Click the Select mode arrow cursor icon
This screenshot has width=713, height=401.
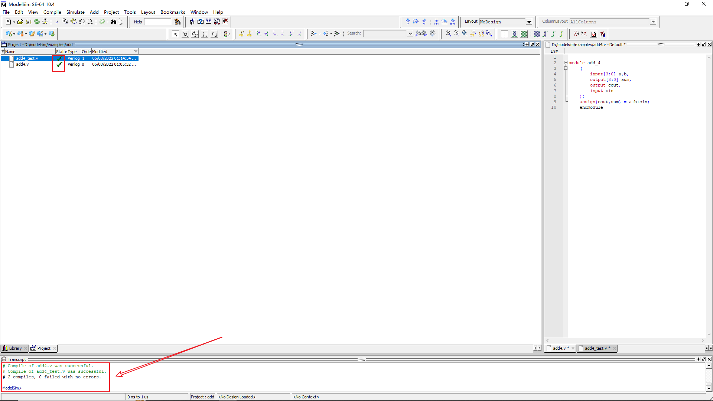pos(176,34)
